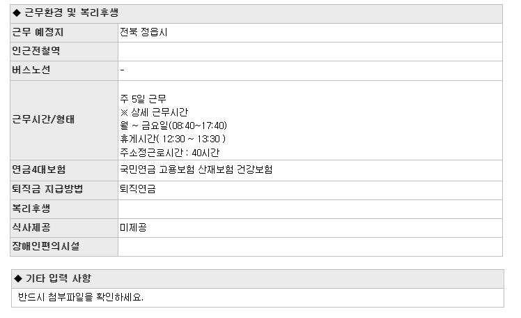Select the 복리후생 row label

[31, 209]
